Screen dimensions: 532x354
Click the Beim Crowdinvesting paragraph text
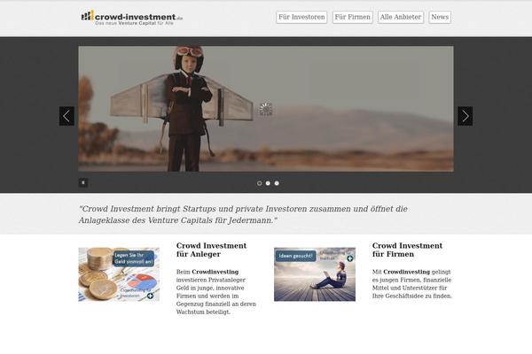[216, 292]
